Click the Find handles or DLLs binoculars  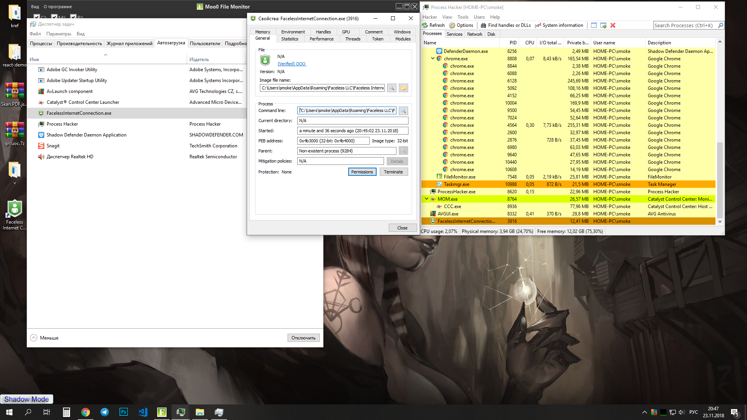click(x=483, y=25)
